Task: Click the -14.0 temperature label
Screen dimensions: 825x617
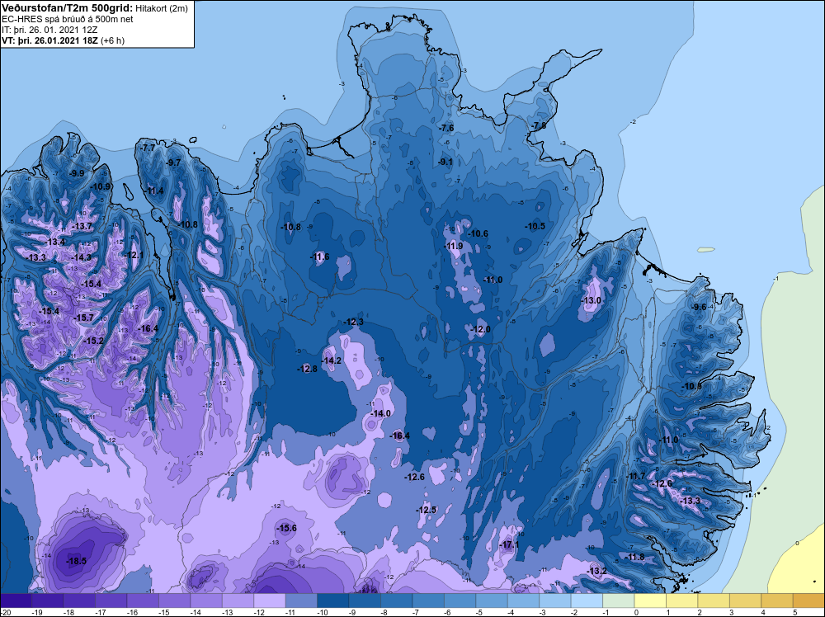Action: click(x=380, y=413)
